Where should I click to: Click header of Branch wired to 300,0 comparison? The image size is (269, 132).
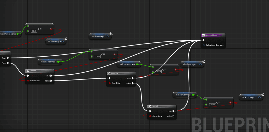pyautogui.click(x=162, y=106)
